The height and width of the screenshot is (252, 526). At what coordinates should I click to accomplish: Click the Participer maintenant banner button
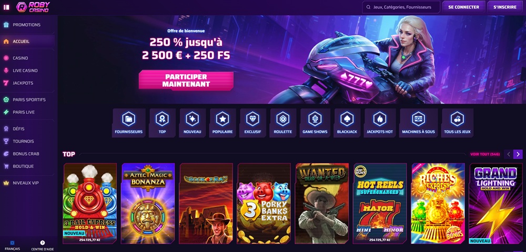pos(186,80)
